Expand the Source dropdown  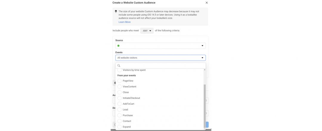click(202, 46)
